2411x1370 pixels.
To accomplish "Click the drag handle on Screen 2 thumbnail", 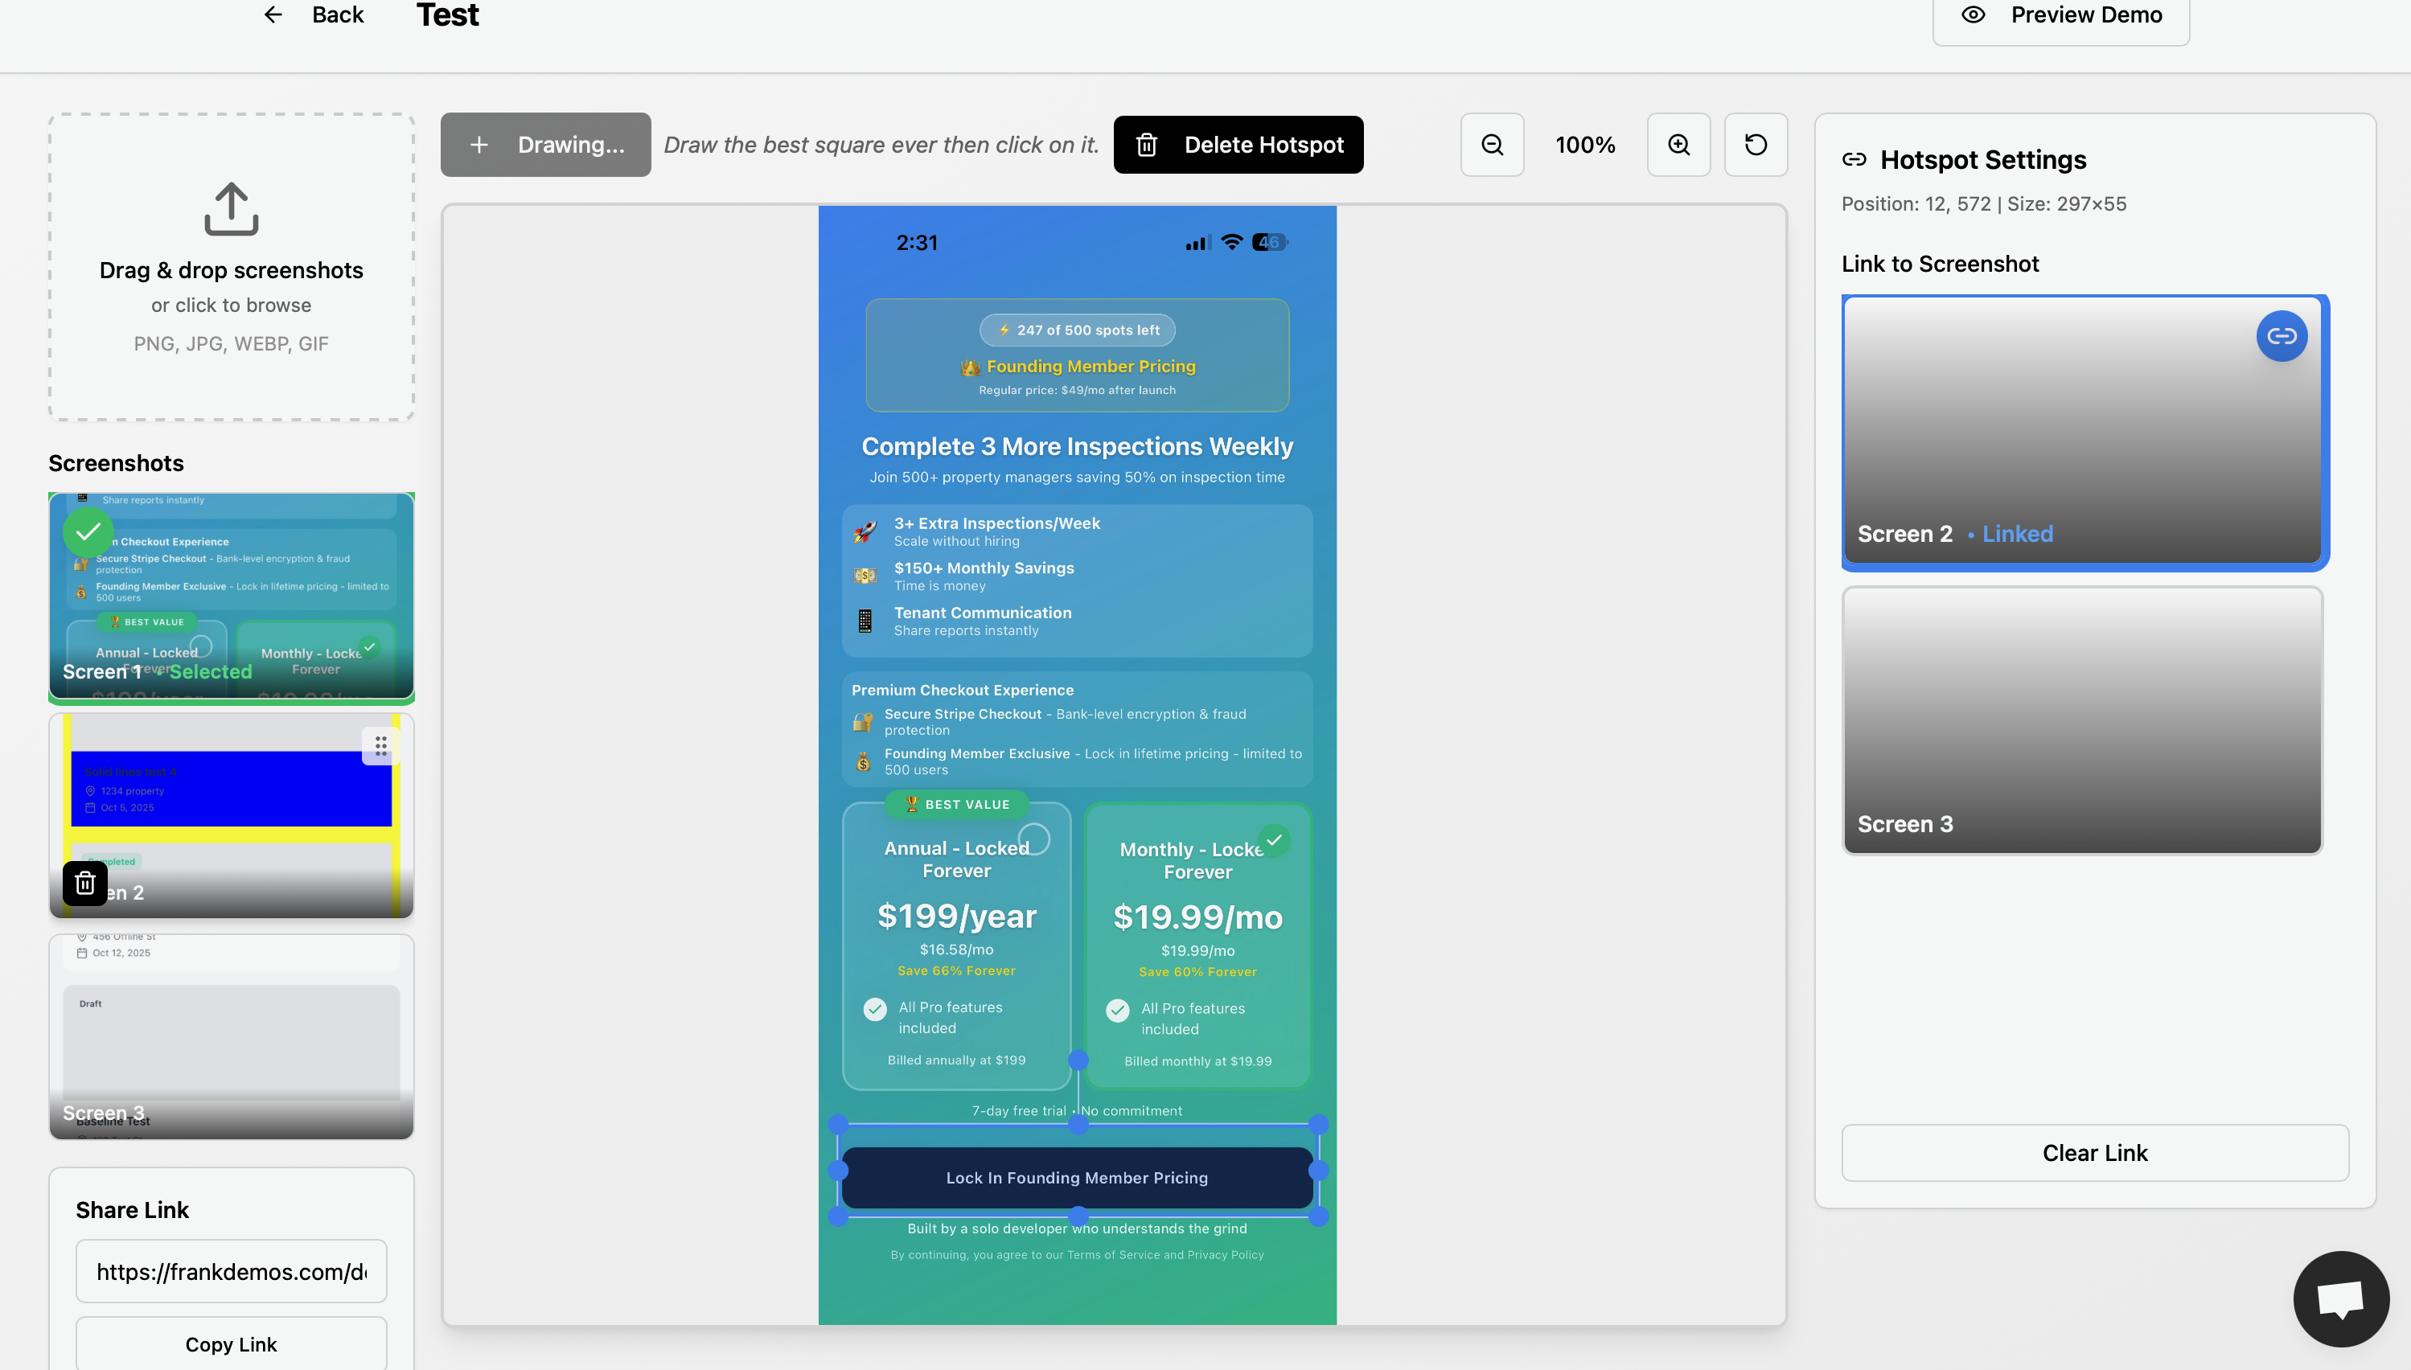I will pyautogui.click(x=381, y=745).
